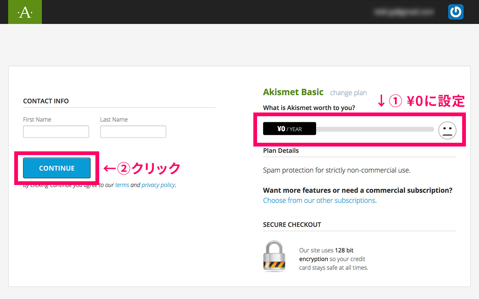Click 'What is Akismet worth to you?' label
Image resolution: width=479 pixels, height=299 pixels.
tap(309, 108)
